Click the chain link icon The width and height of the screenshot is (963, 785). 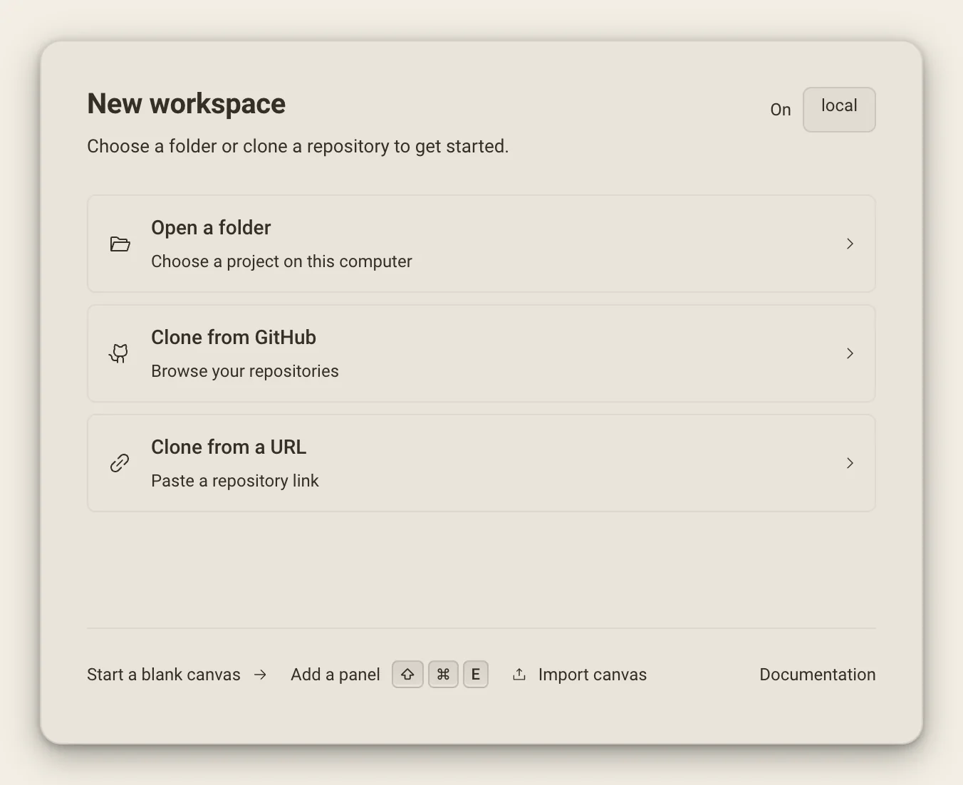[120, 463]
